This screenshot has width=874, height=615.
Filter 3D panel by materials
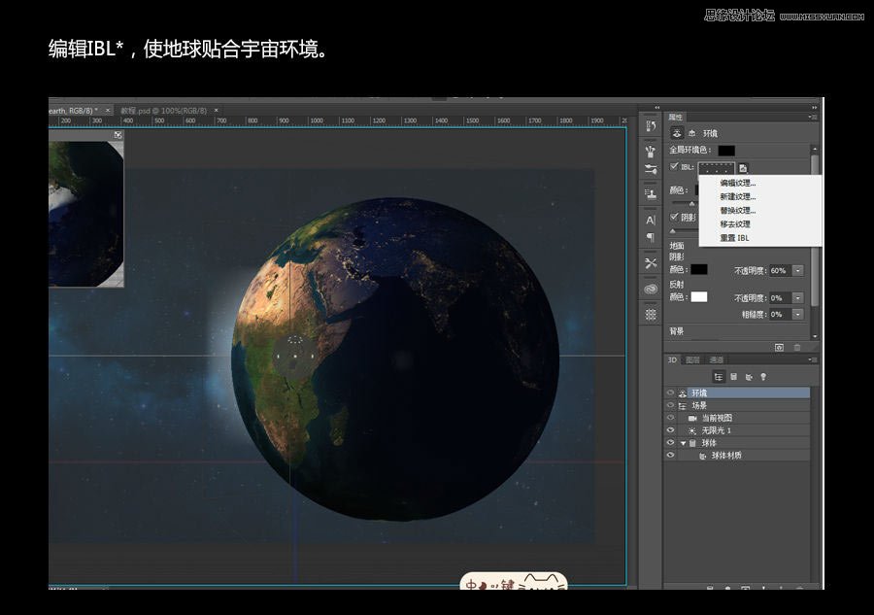749,377
